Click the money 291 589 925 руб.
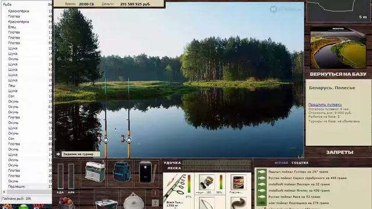Screen dimensions: 372x209 [x=135, y=4]
